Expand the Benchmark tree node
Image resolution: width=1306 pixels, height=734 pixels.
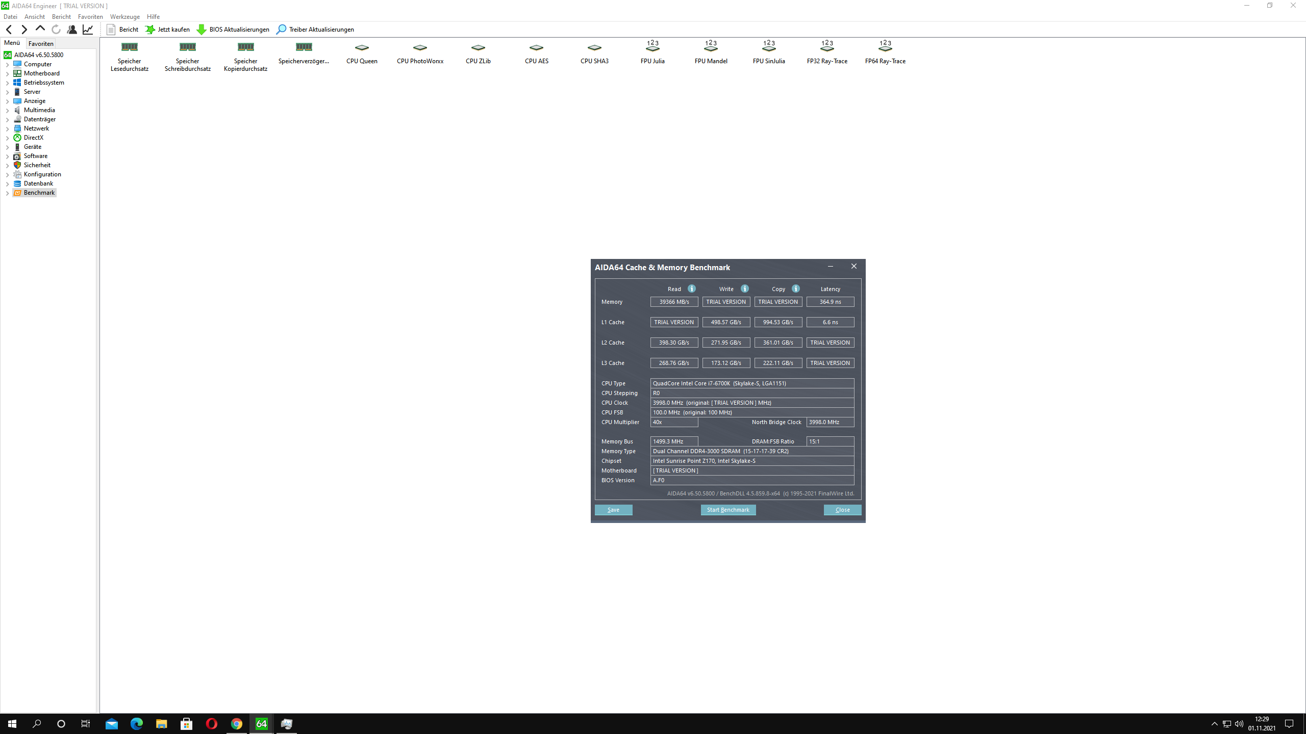pyautogui.click(x=7, y=193)
